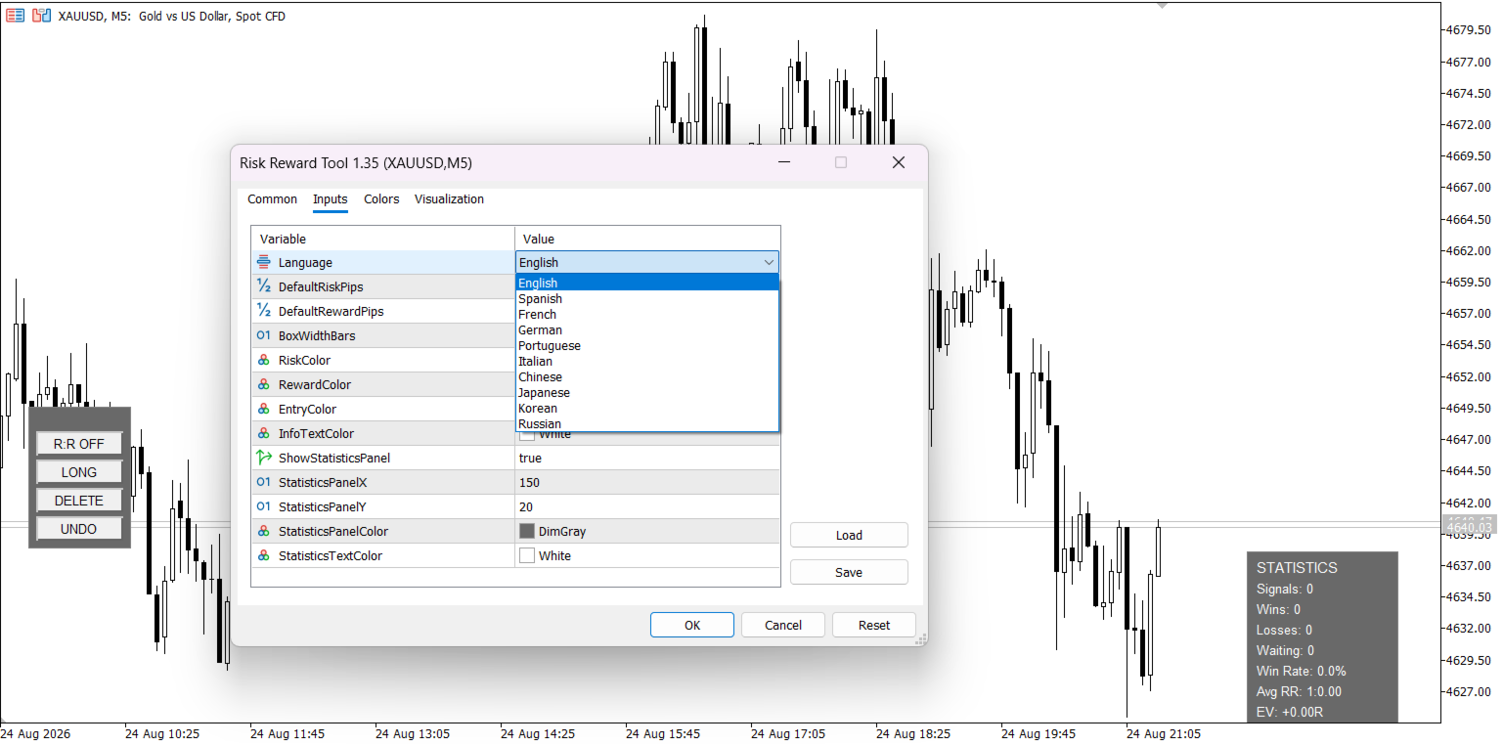The width and height of the screenshot is (1503, 745).
Task: Load a saved input set
Action: (x=849, y=535)
